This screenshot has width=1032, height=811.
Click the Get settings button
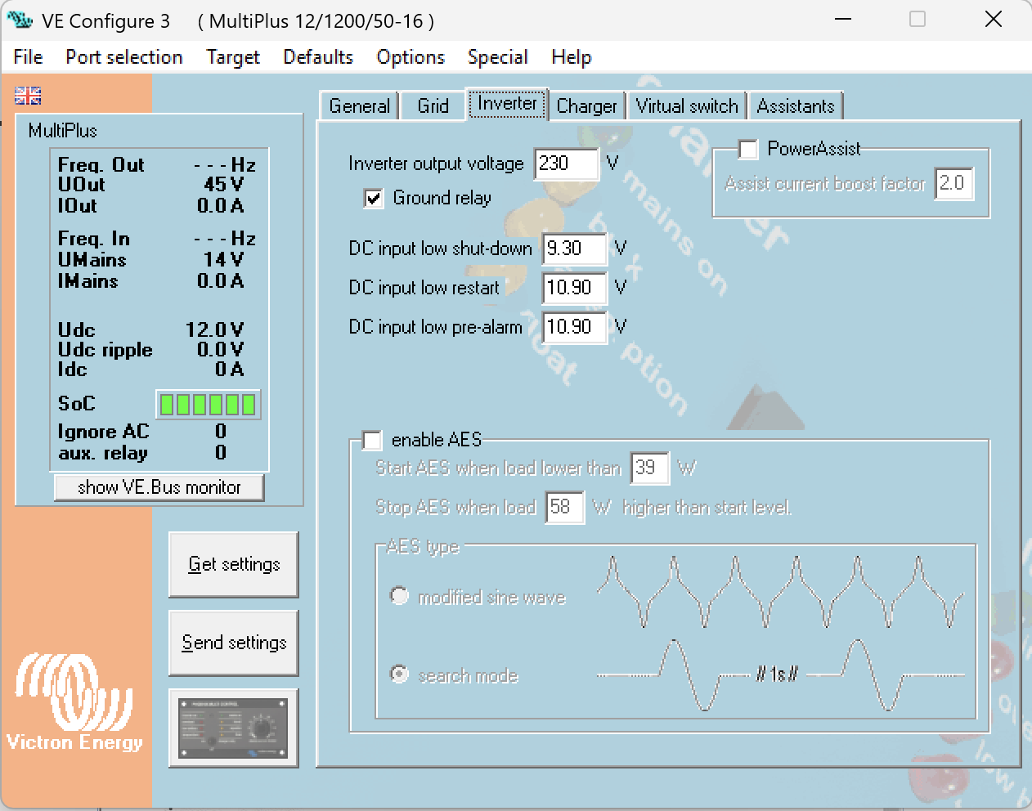pos(234,564)
